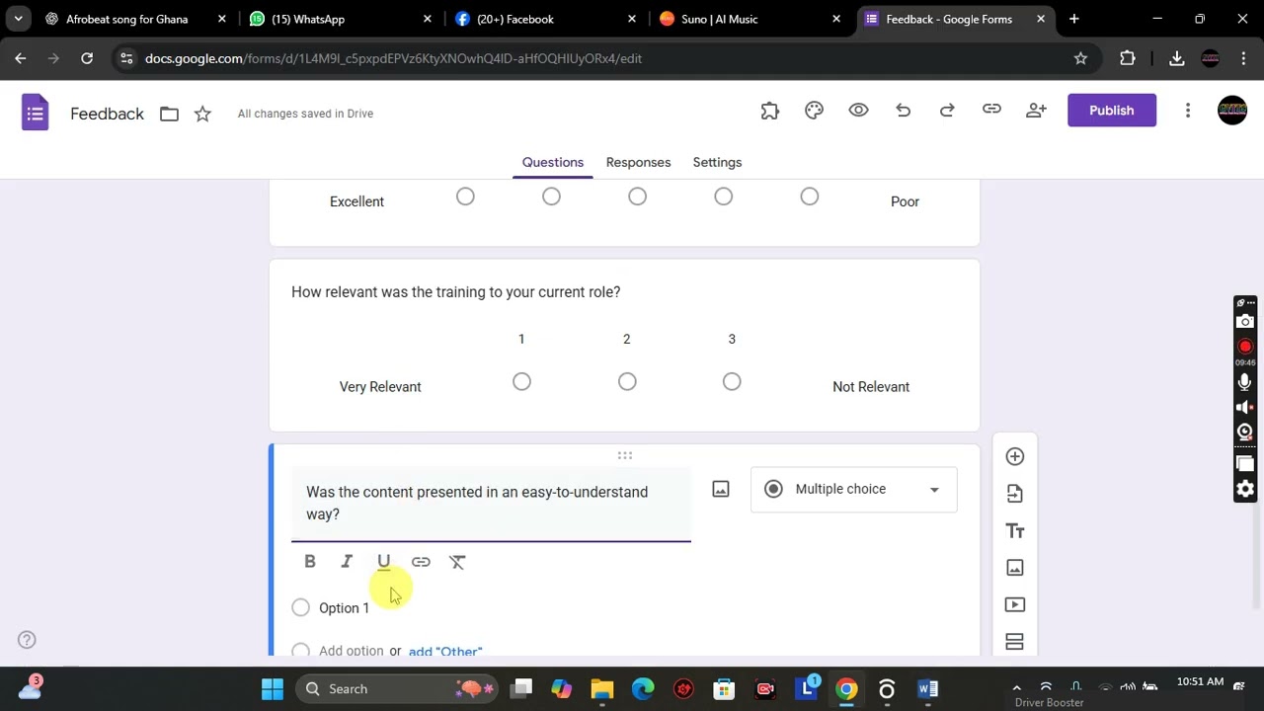Click the browser address bar URL

[393, 58]
